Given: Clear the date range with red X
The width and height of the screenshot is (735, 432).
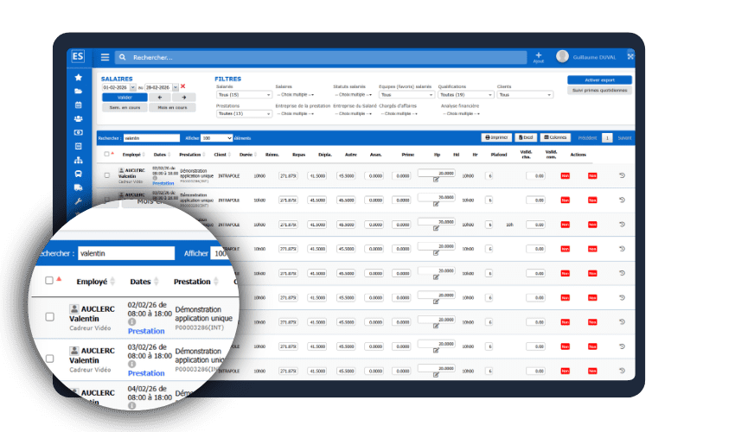Looking at the screenshot, I should (182, 86).
